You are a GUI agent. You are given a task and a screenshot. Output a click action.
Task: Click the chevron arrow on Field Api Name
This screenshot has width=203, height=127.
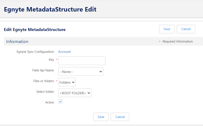coord(100,72)
